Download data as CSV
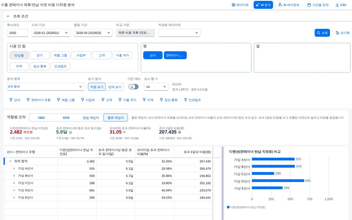Screen dimensions: 352x220 click(x=341, y=5)
